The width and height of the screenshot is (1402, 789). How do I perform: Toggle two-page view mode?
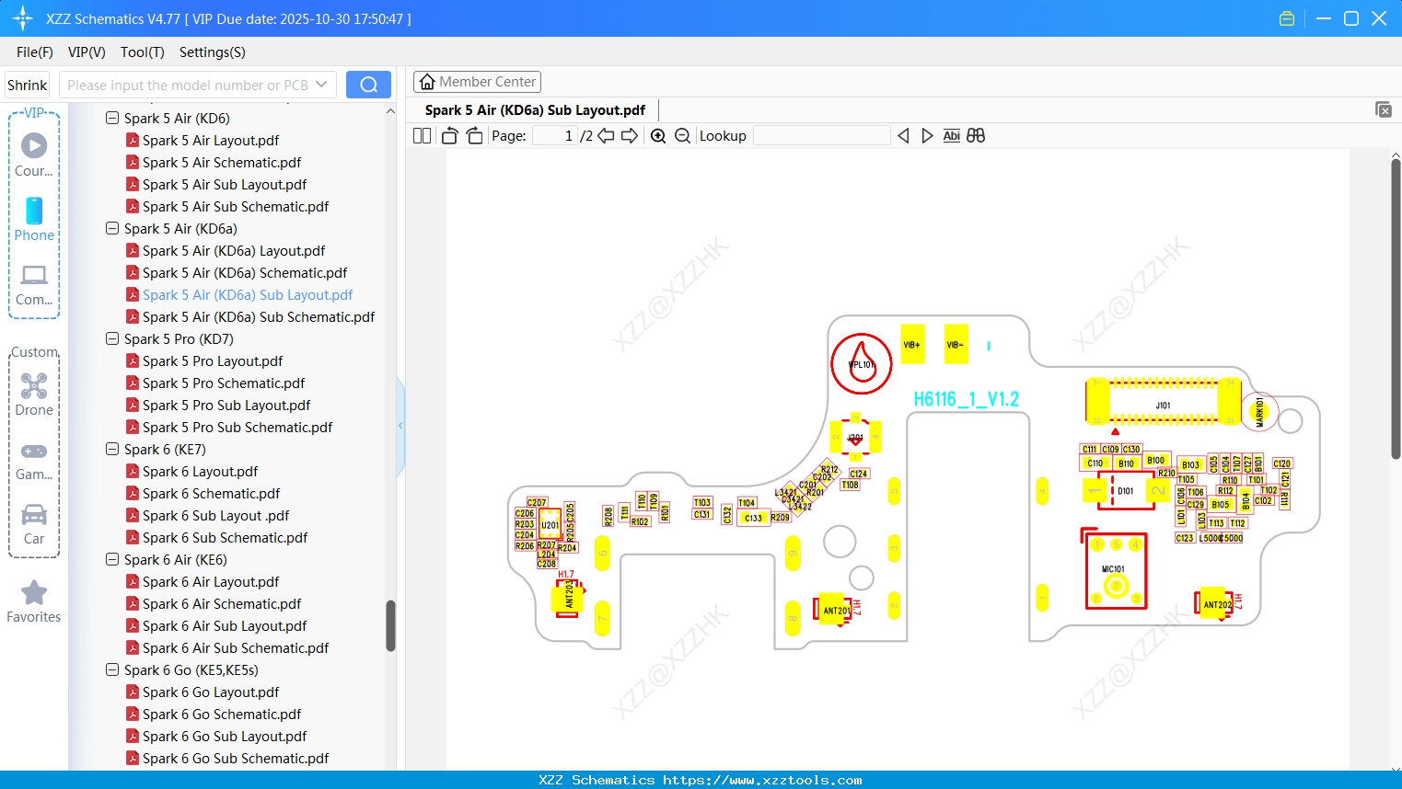click(x=421, y=135)
